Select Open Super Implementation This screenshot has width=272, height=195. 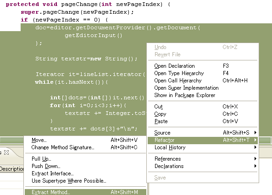203,88
